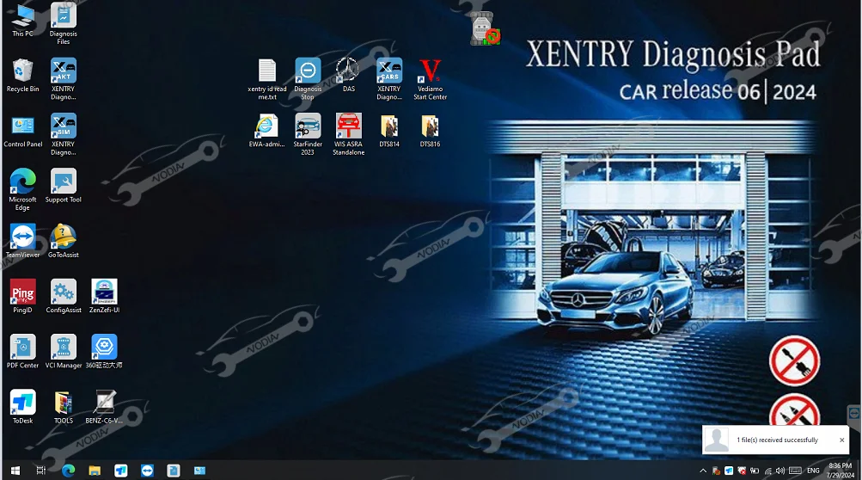Open the ToDesk desktop shortcut
Viewport: 862px width, 480px height.
click(22, 407)
